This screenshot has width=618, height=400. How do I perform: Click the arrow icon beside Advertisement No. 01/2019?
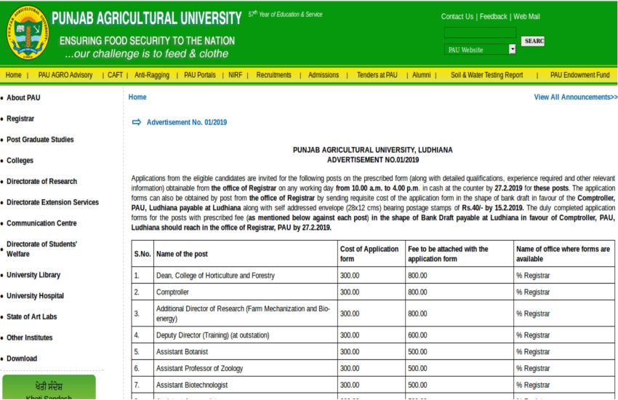coord(136,122)
